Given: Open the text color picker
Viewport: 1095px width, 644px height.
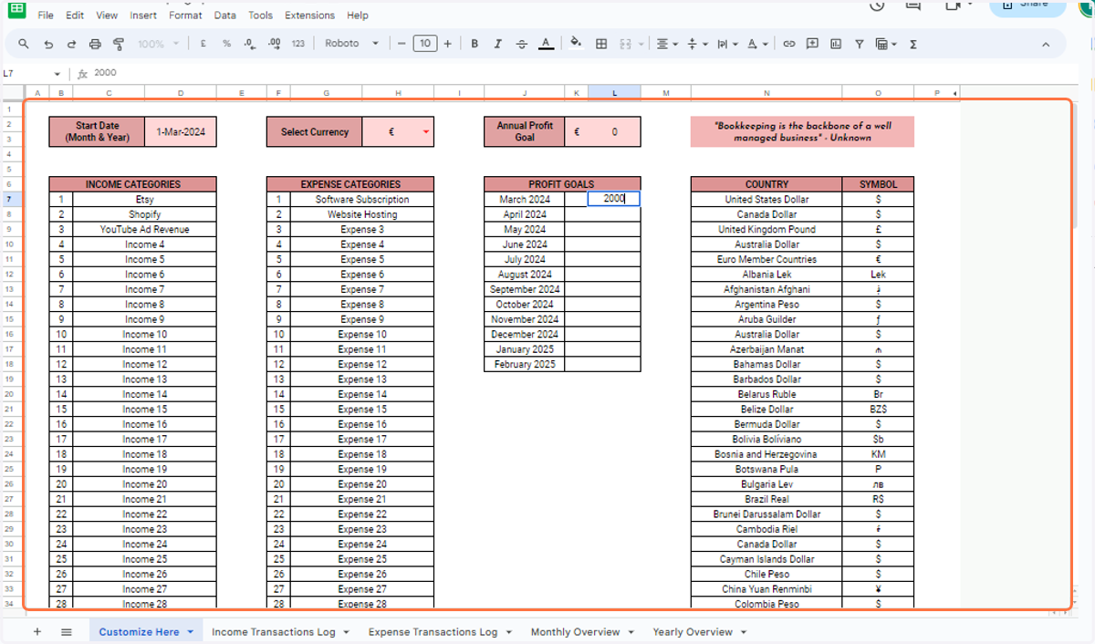Looking at the screenshot, I should (x=546, y=44).
